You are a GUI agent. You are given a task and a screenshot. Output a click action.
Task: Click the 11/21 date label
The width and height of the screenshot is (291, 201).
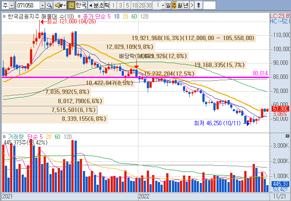point(279,196)
